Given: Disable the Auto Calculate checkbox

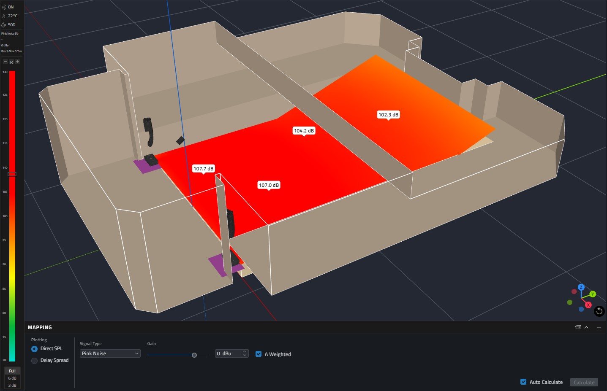Looking at the screenshot, I should 523,382.
